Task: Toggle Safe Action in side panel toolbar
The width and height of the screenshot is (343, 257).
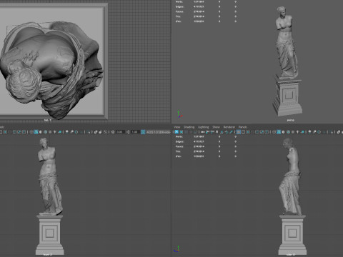Action: (x=262, y=132)
